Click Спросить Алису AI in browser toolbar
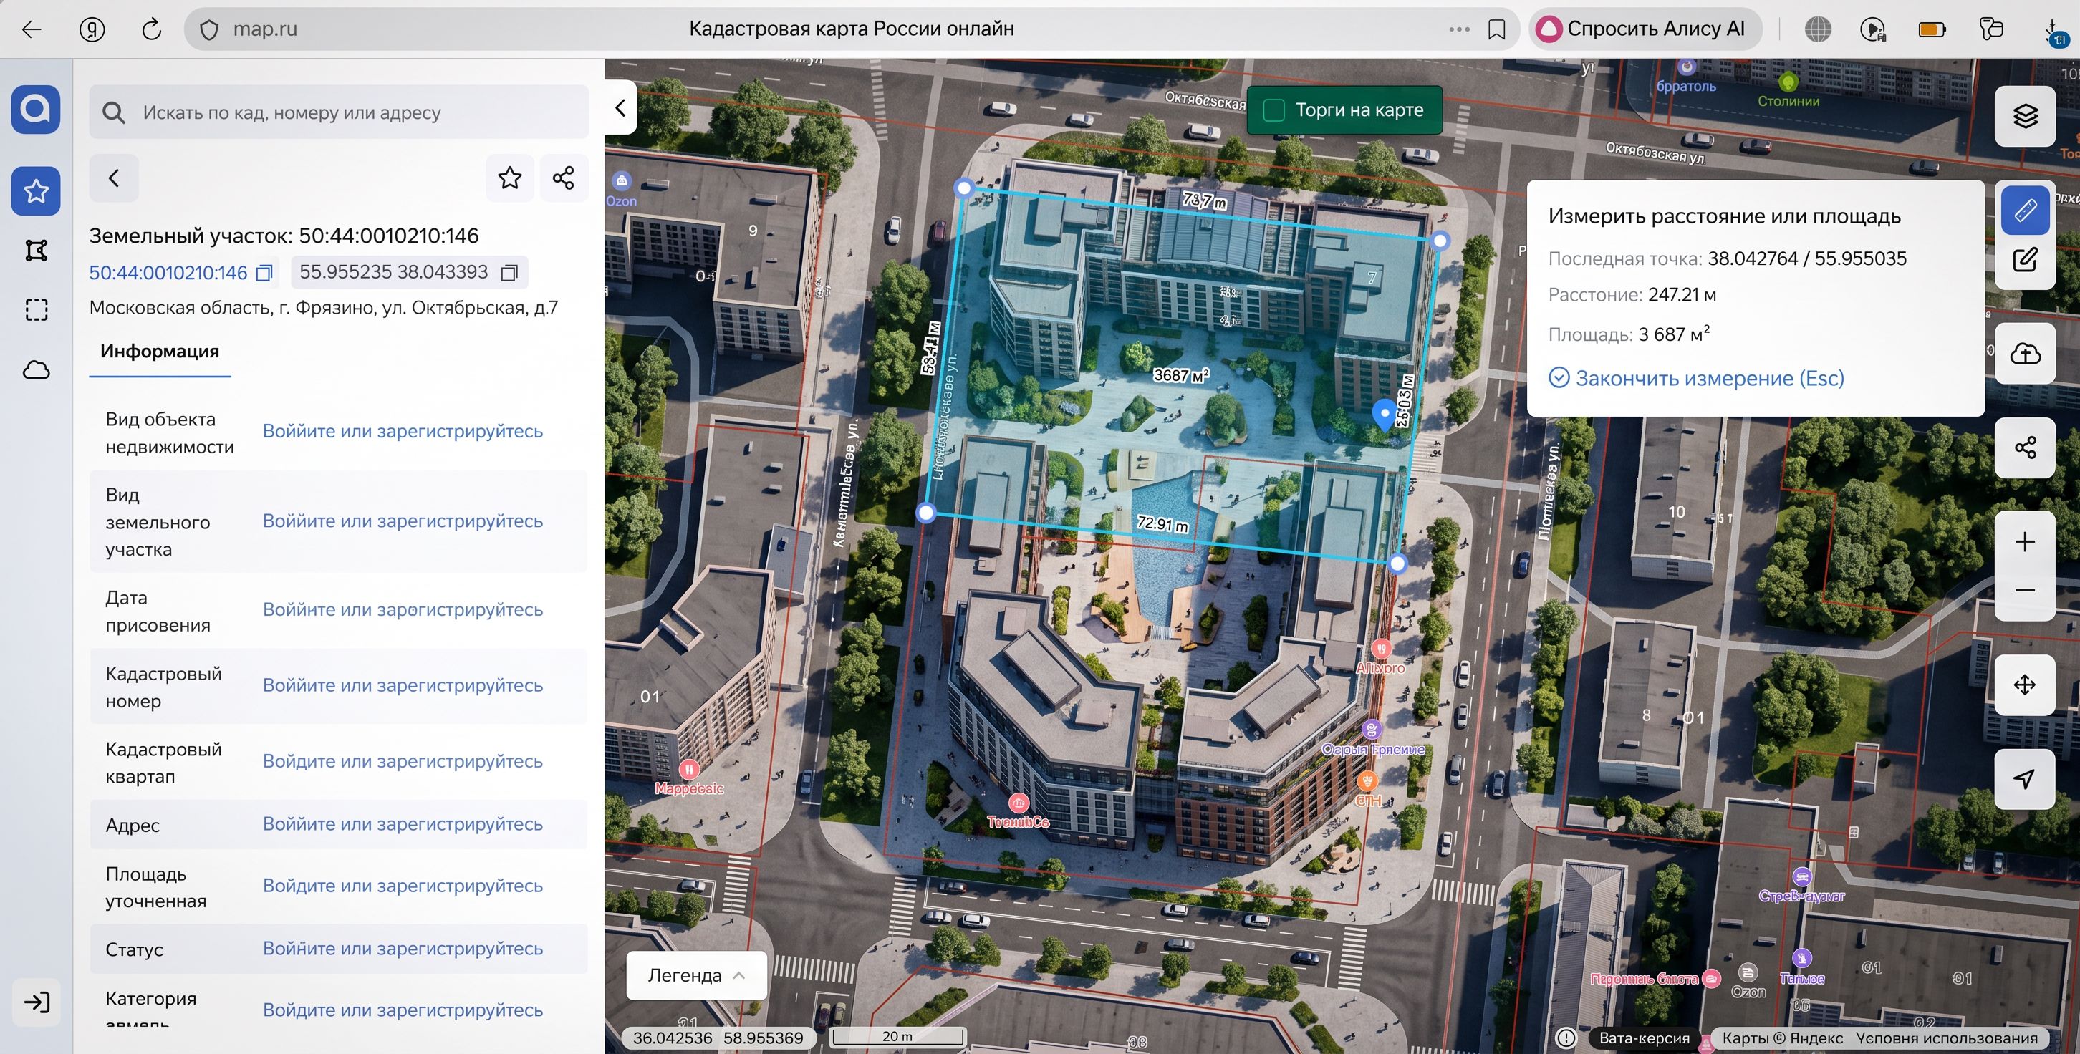Screen dimensions: 2080x1054 (1645, 29)
